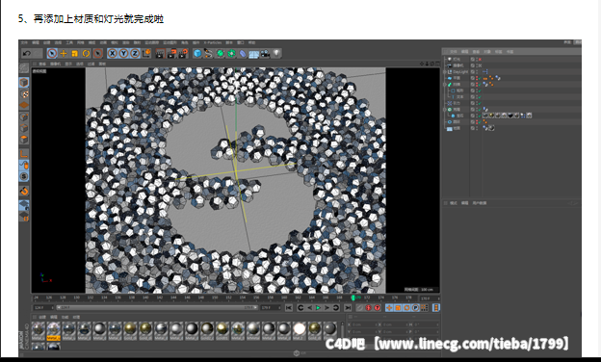Click the tag on the DayLight row
Viewport: 601px width, 362px height.
click(484, 71)
